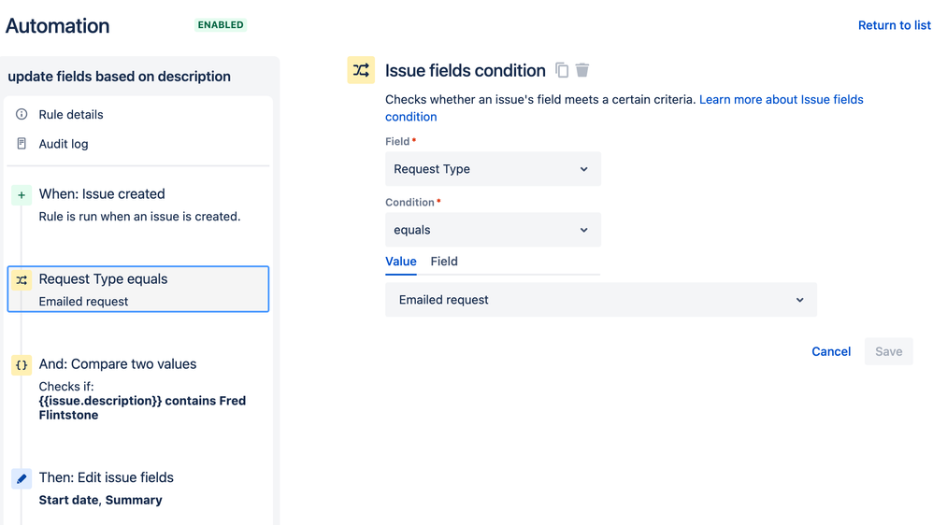The width and height of the screenshot is (933, 525).
Task: Click the Return to list link
Action: click(x=894, y=25)
